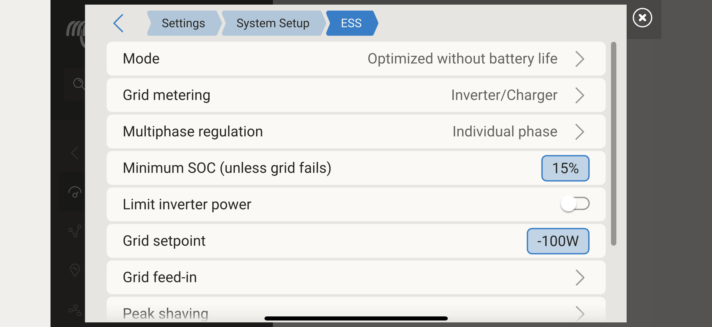The height and width of the screenshot is (327, 712).
Task: Open Multiphase regulation options
Action: click(579, 132)
